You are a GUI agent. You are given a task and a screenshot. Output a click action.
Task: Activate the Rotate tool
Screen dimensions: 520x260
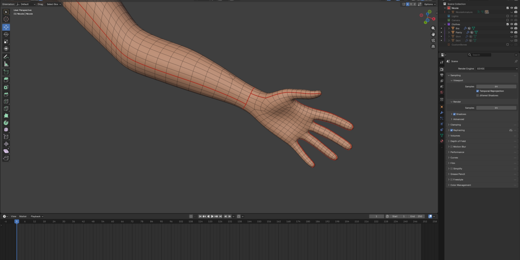6,34
